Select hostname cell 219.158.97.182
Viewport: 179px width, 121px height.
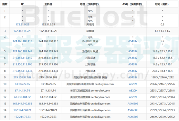(x=48, y=77)
